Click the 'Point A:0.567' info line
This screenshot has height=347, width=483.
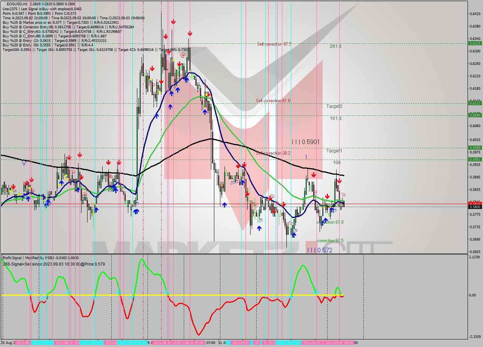coord(39,13)
